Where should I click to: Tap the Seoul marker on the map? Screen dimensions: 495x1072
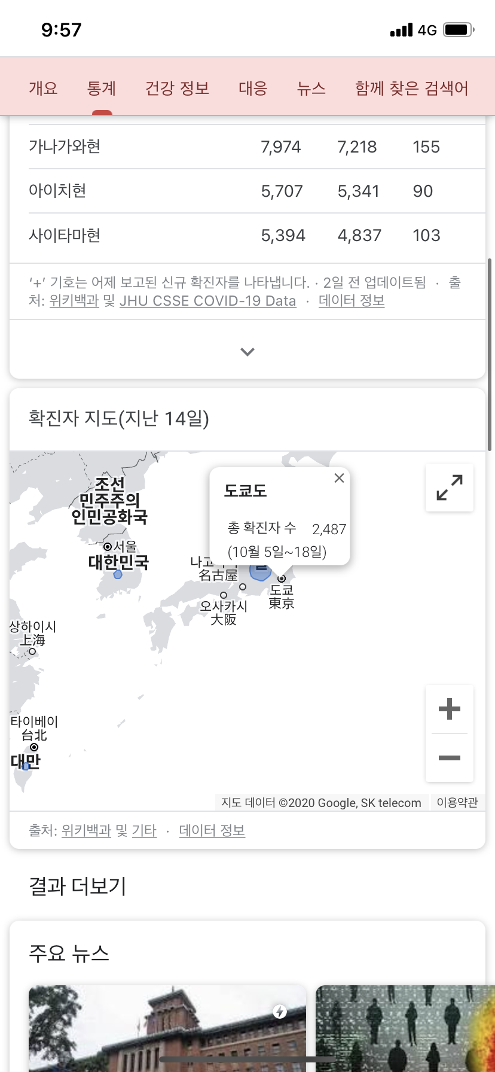pos(108,547)
